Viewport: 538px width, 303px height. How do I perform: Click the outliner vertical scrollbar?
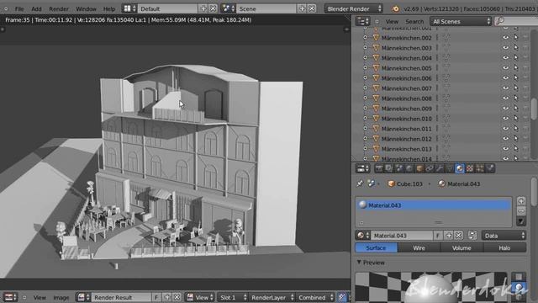point(534,109)
